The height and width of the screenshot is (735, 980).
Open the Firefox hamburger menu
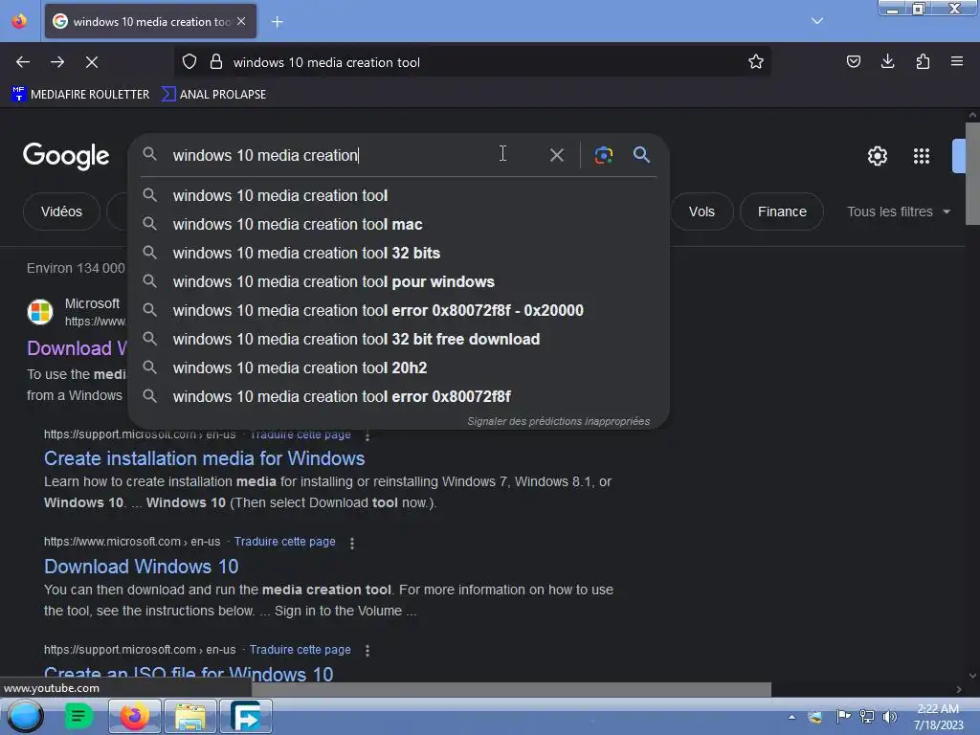(957, 61)
